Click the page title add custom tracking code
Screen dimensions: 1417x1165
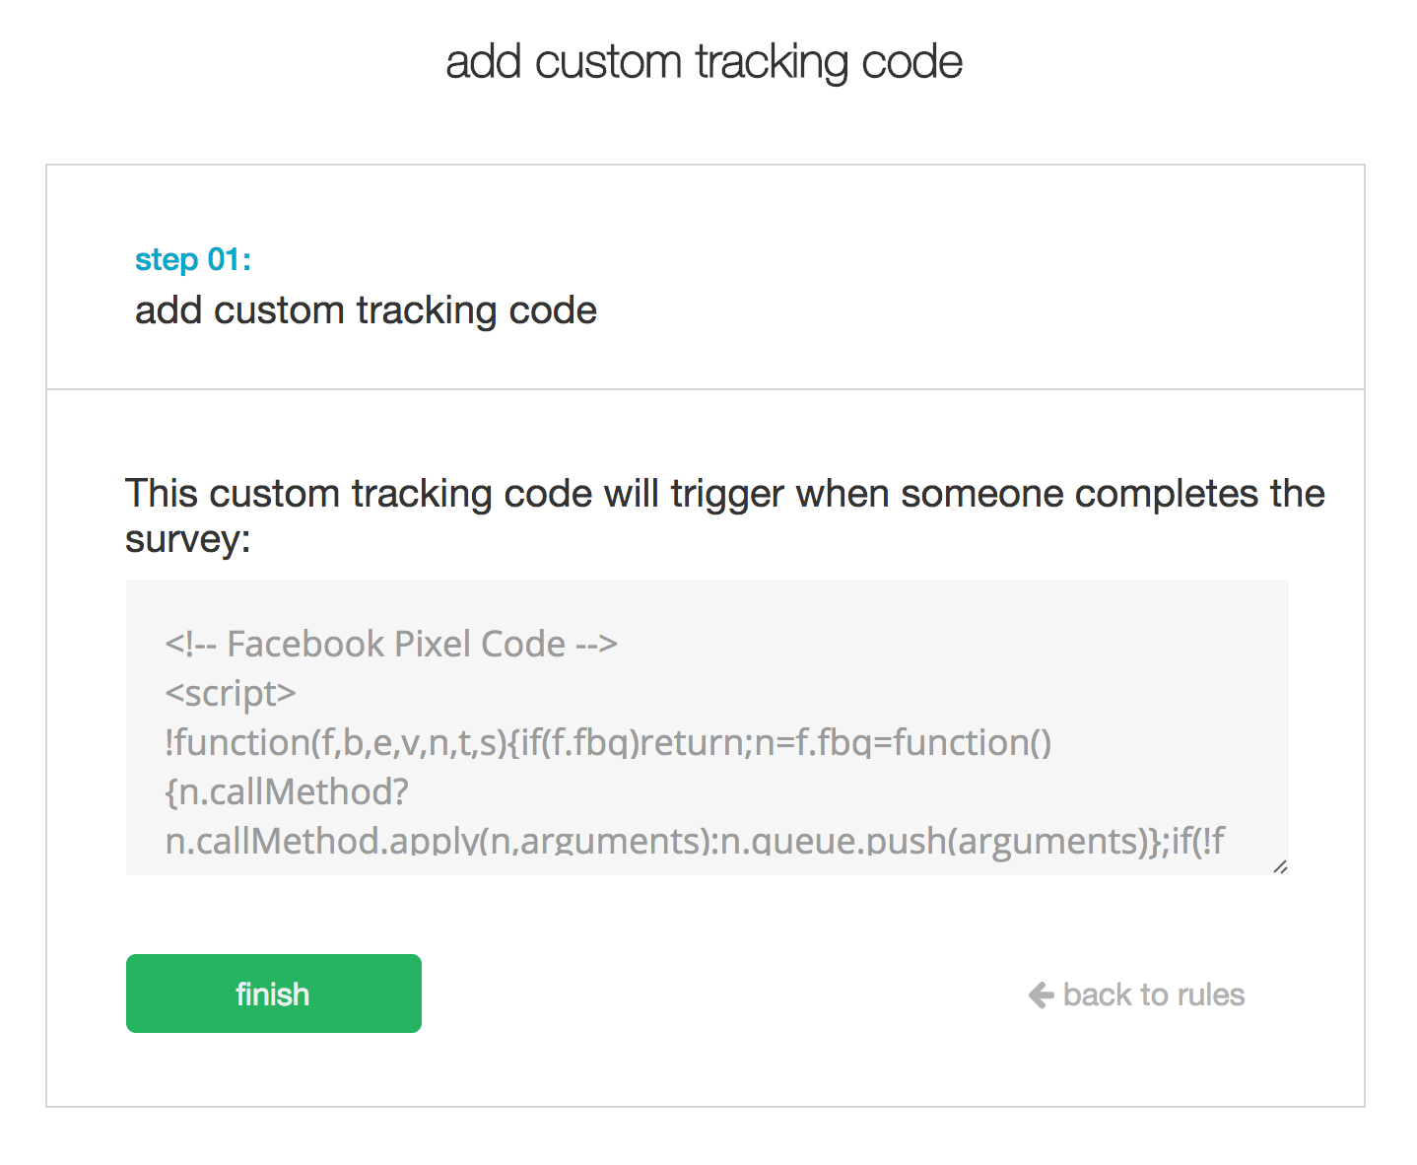pyautogui.click(x=704, y=61)
